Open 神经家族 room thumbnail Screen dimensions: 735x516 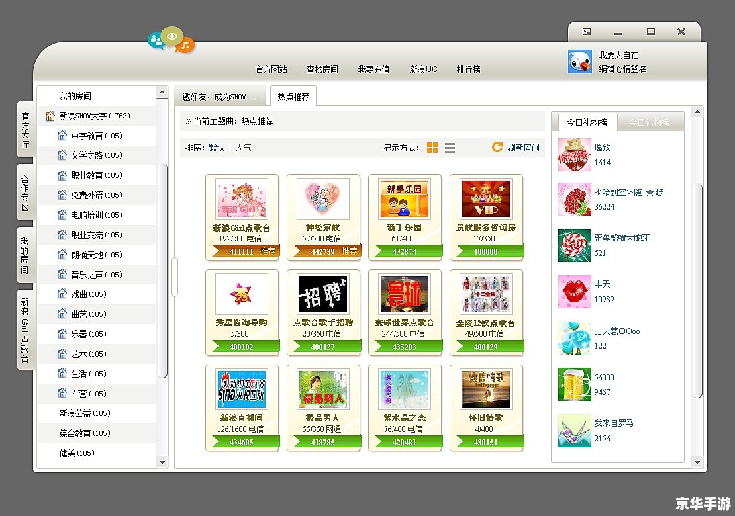[323, 198]
